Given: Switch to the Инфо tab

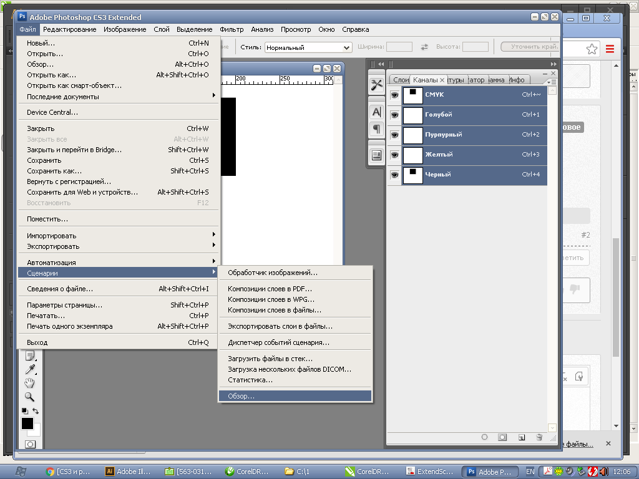Looking at the screenshot, I should click(517, 80).
